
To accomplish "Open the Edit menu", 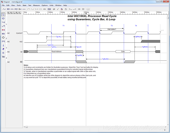I will 8,5.
